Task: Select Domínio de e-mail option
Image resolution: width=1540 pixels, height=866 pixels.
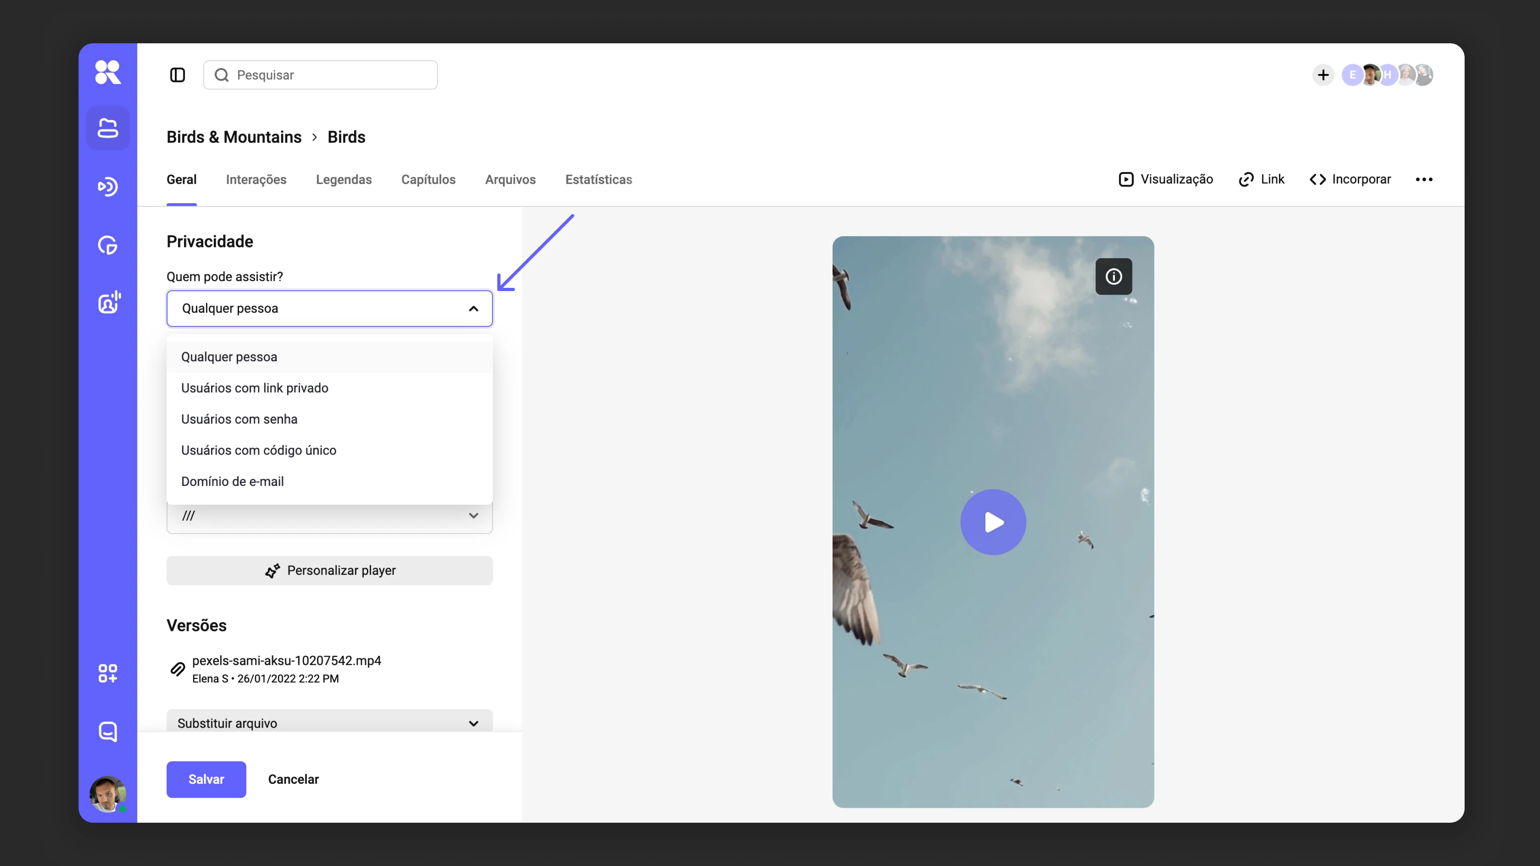Action: tap(329, 481)
